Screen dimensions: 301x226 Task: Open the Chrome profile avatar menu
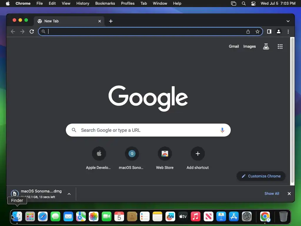(x=279, y=31)
